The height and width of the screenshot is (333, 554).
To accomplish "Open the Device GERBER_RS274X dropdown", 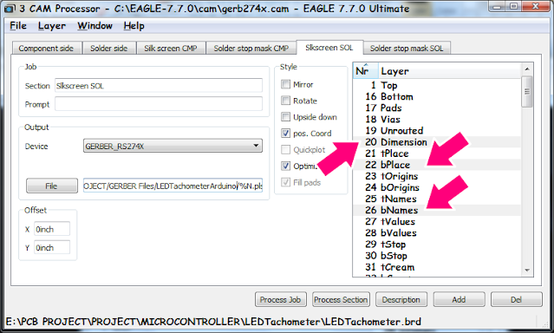I will [x=173, y=146].
